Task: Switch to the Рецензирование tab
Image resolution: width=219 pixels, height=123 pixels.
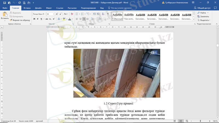Action: (88, 8)
